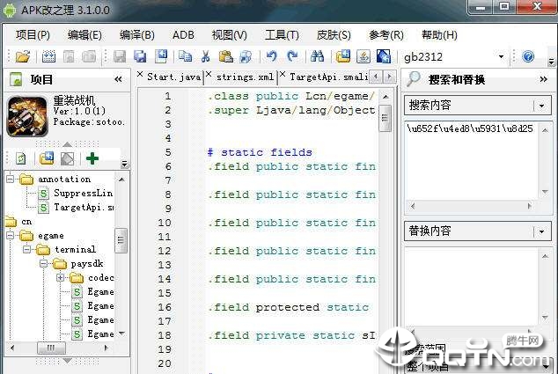Open the 皮肤(S) menu
The width and height of the screenshot is (558, 374).
coord(334,35)
